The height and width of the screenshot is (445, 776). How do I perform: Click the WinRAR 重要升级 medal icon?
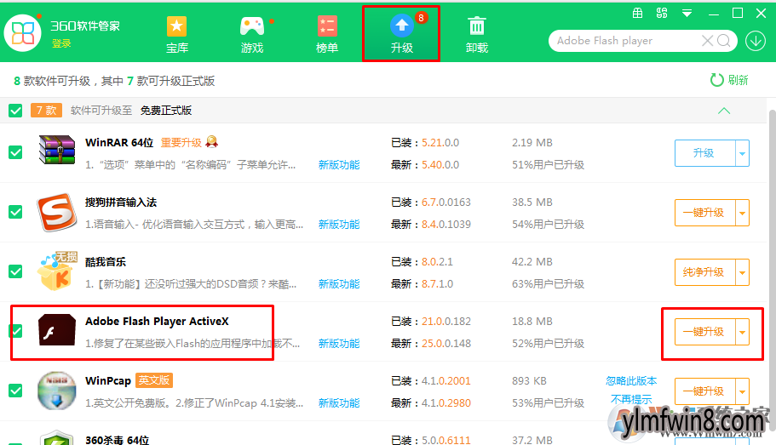tap(212, 142)
